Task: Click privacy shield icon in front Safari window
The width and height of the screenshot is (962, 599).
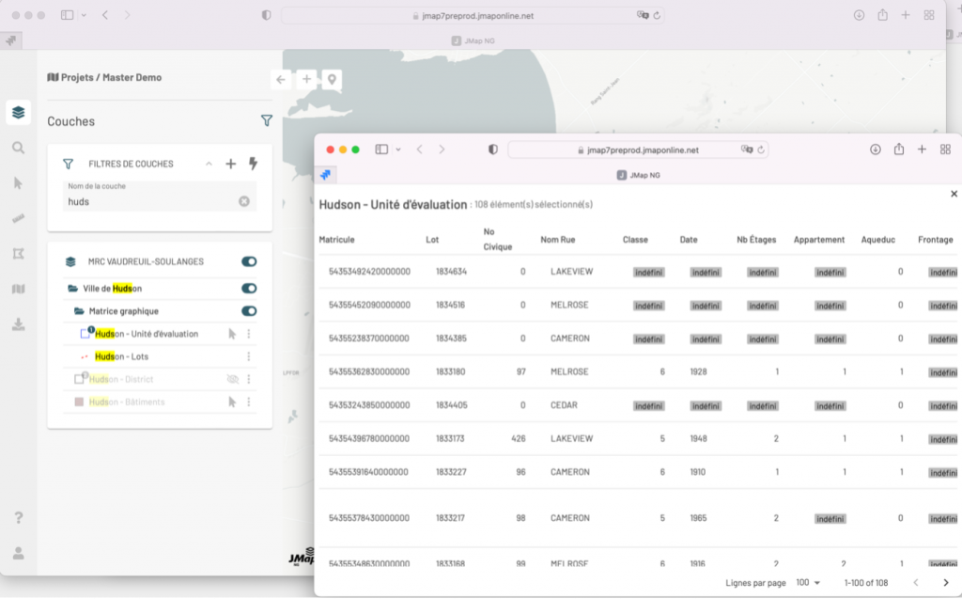Action: click(492, 150)
